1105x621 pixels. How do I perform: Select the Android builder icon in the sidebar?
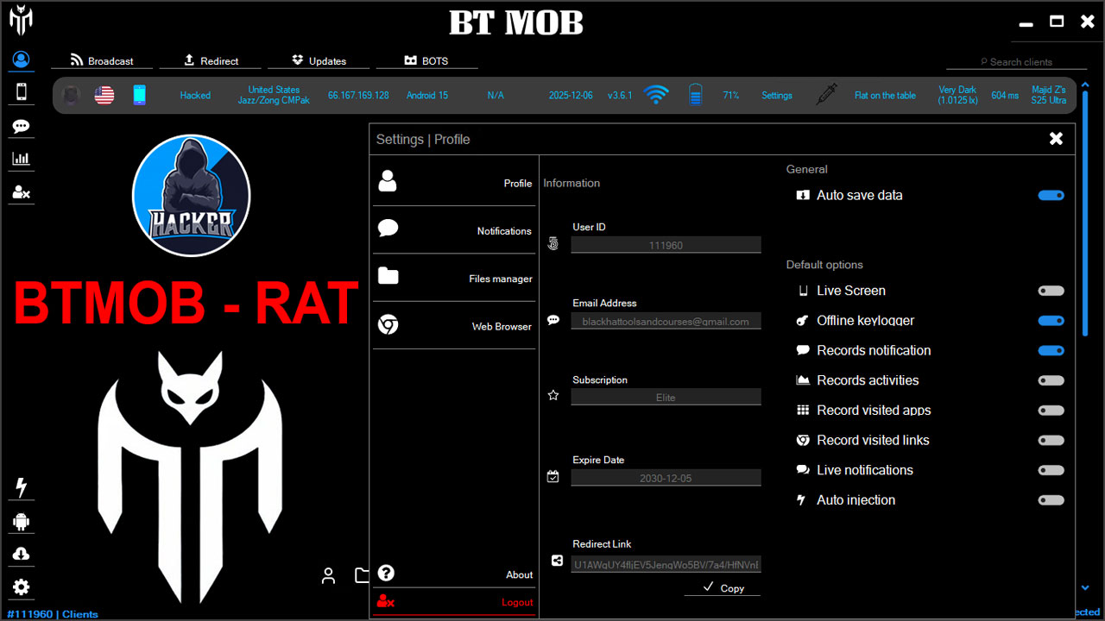21,522
